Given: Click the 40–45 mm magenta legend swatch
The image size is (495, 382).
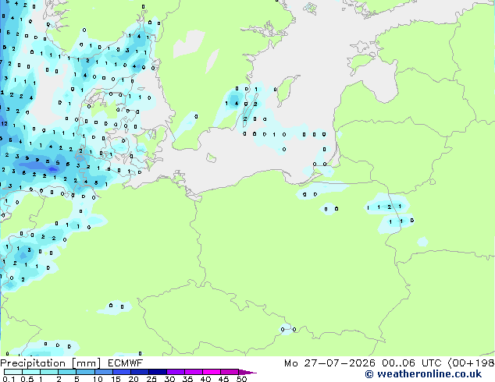Looking at the screenshot, I should (212, 372).
